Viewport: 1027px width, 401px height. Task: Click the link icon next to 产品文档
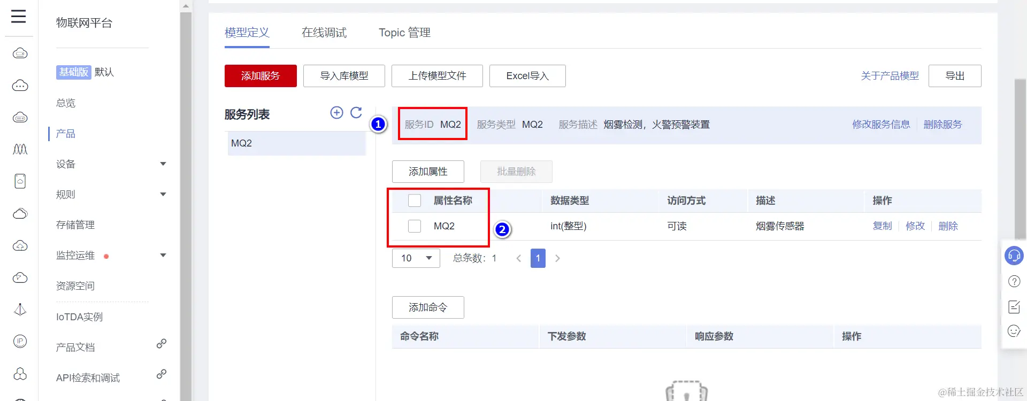click(162, 343)
